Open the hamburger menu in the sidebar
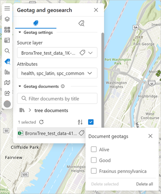The height and width of the screenshot is (194, 161). (7, 8)
